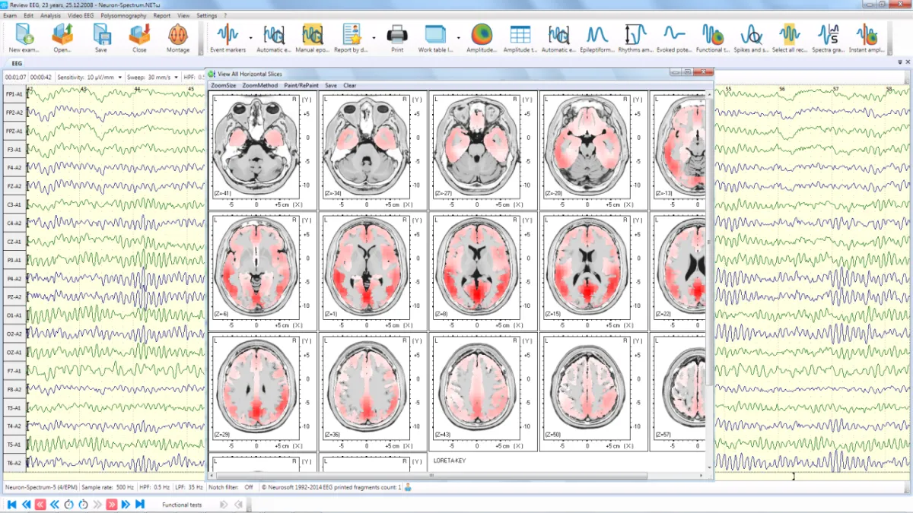
Task: Open the Montage editor icon
Action: tap(178, 35)
